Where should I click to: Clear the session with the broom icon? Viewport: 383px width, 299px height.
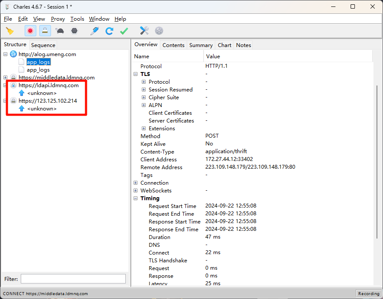(10, 31)
